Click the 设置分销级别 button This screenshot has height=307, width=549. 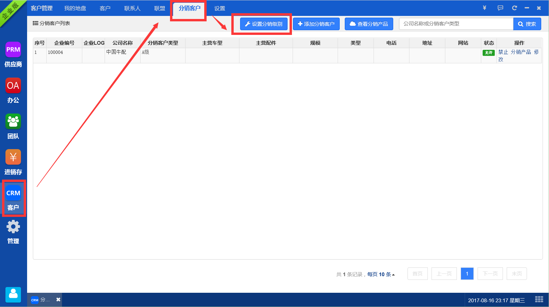coord(263,24)
